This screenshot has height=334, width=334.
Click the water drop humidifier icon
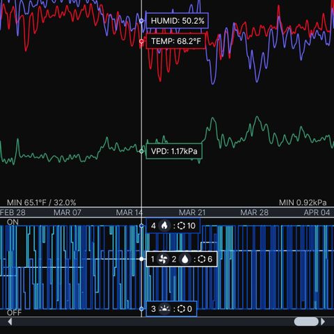point(185,259)
